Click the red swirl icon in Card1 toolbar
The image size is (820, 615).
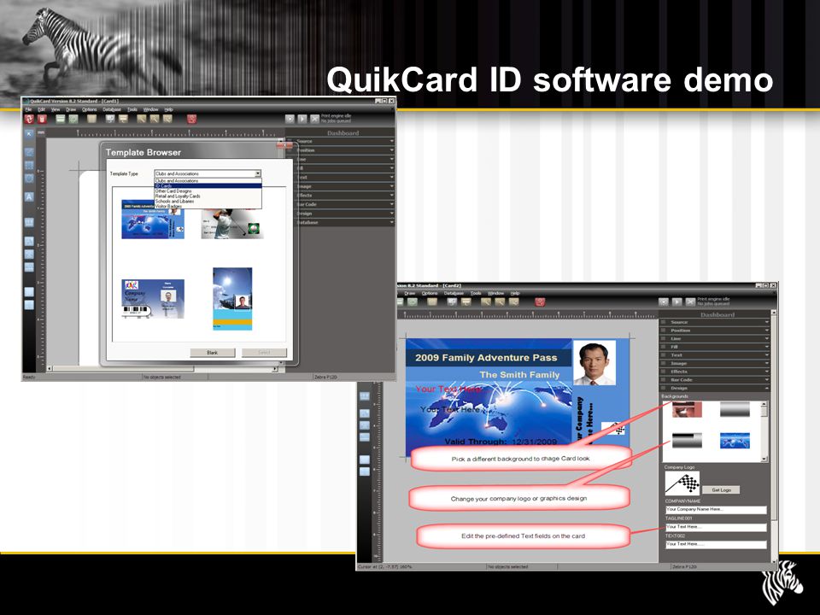pyautogui.click(x=30, y=120)
